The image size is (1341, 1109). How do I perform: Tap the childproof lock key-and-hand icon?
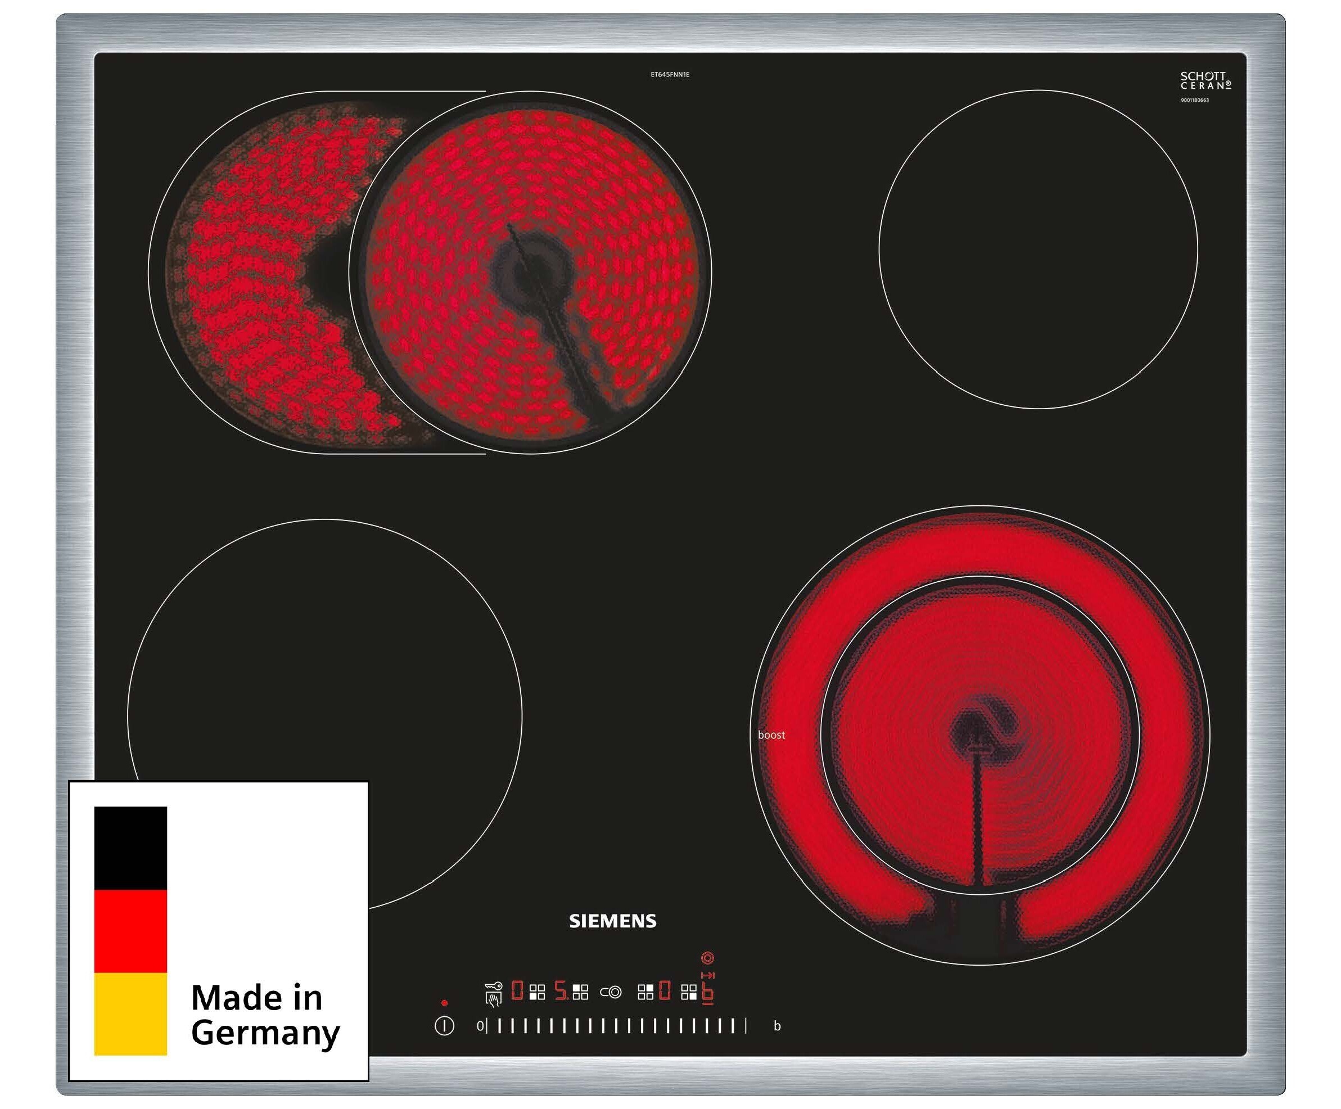tap(494, 994)
